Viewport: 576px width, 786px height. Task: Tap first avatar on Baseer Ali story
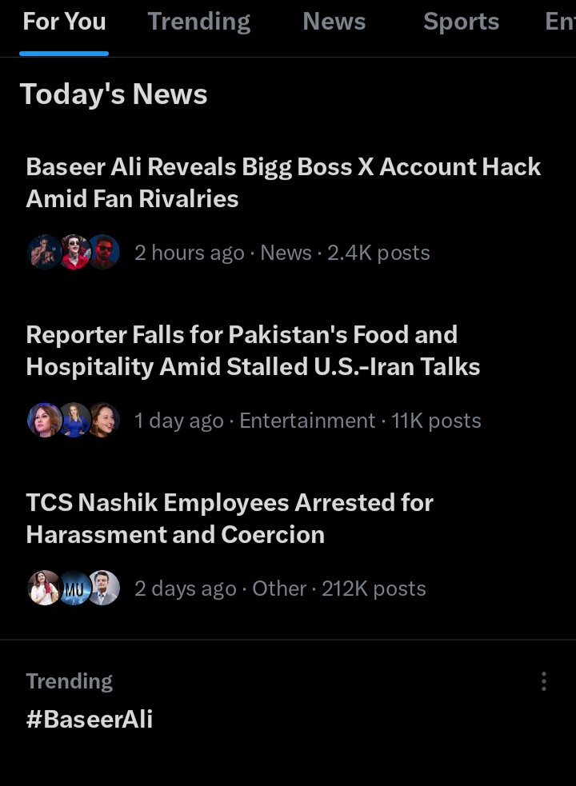(x=44, y=252)
